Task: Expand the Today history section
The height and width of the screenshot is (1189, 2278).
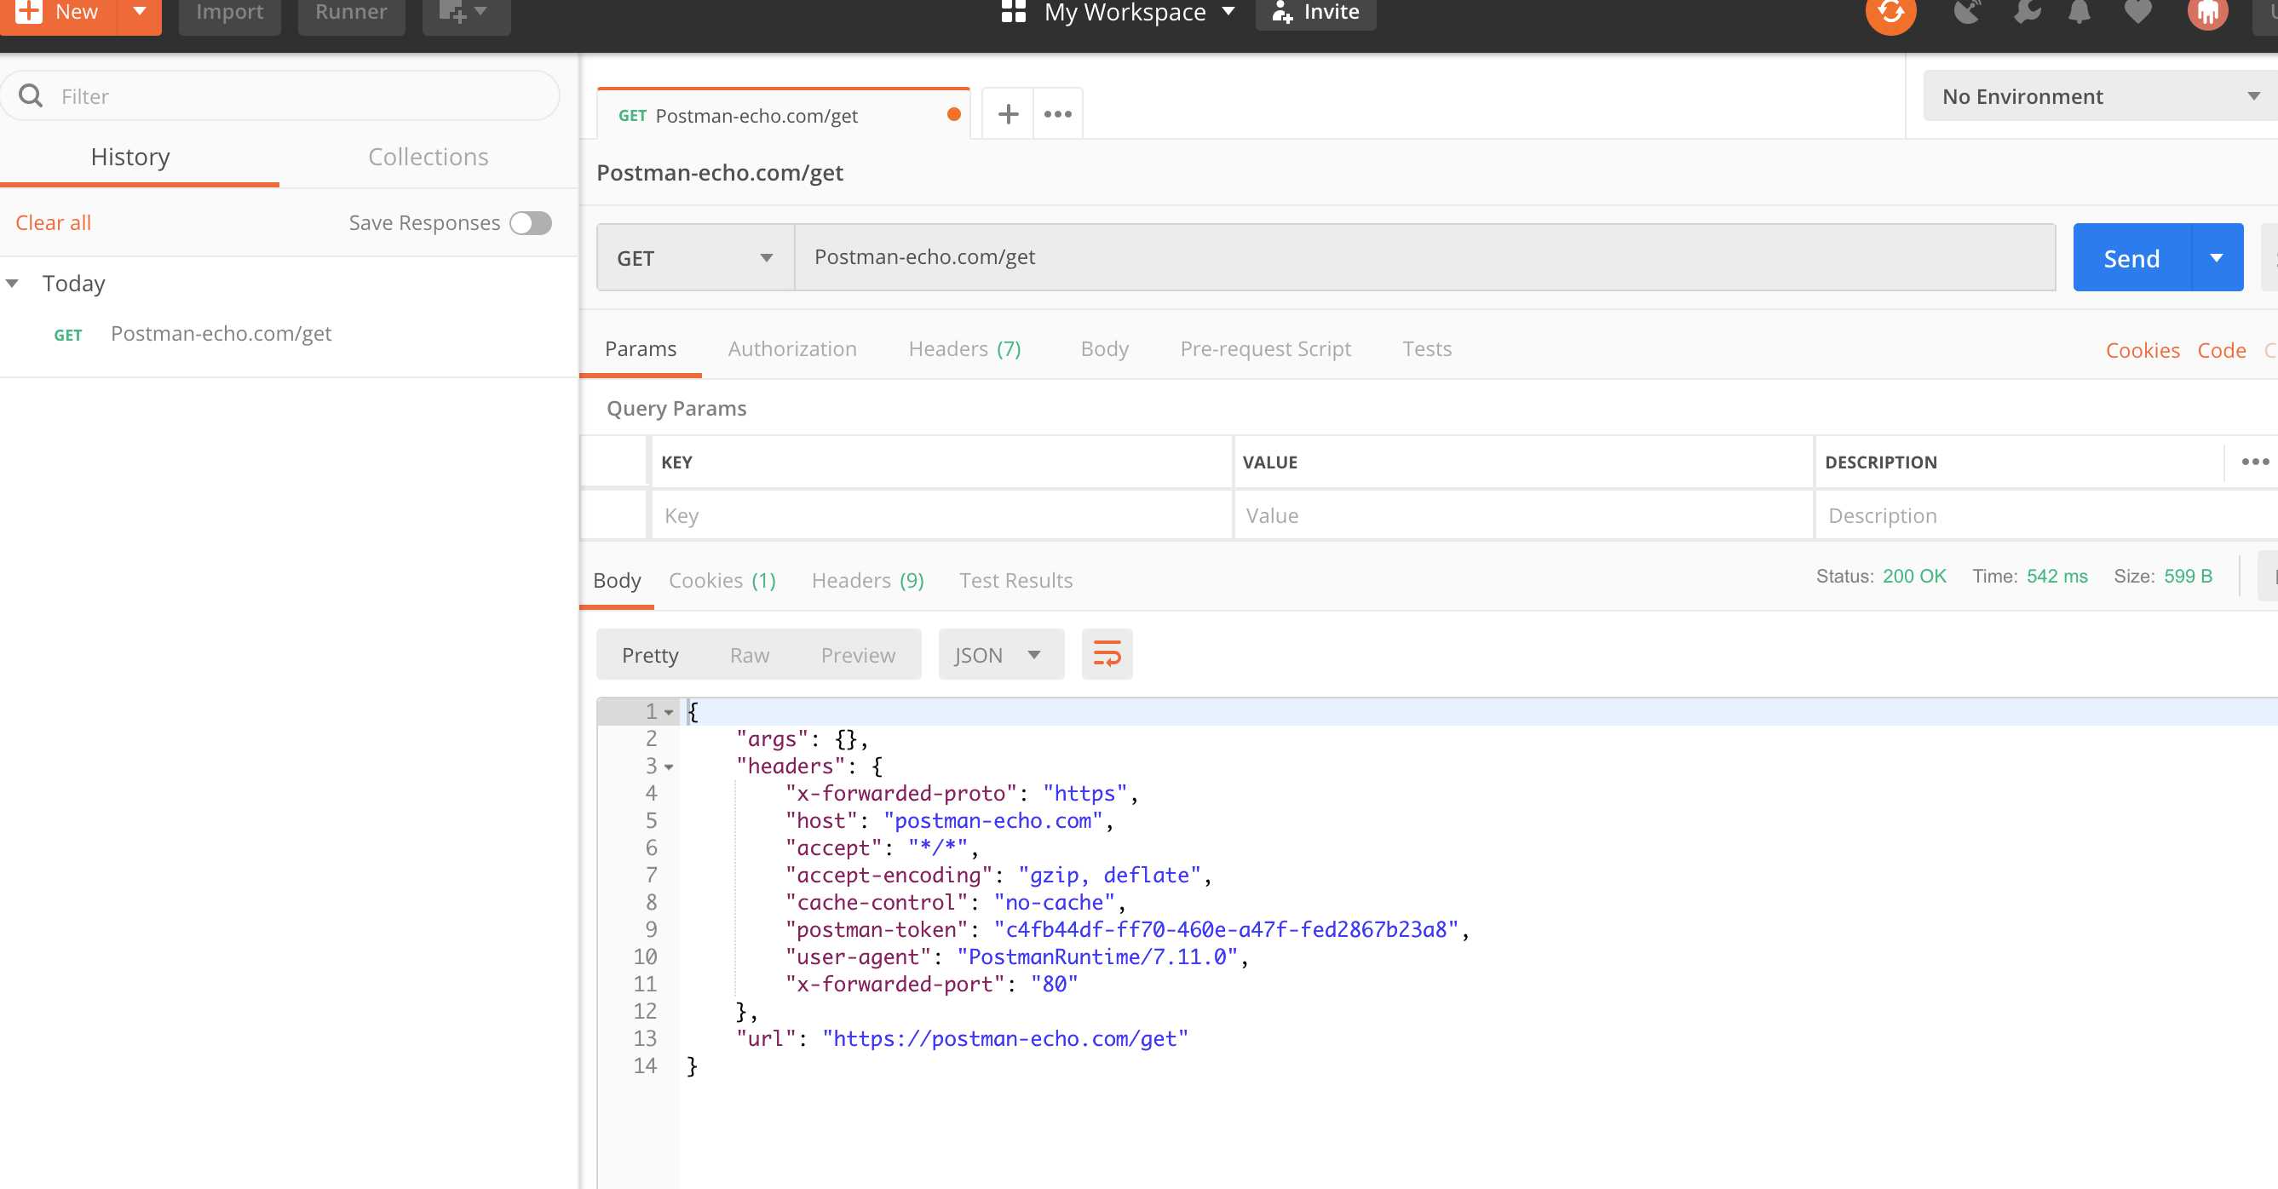Action: click(x=16, y=284)
